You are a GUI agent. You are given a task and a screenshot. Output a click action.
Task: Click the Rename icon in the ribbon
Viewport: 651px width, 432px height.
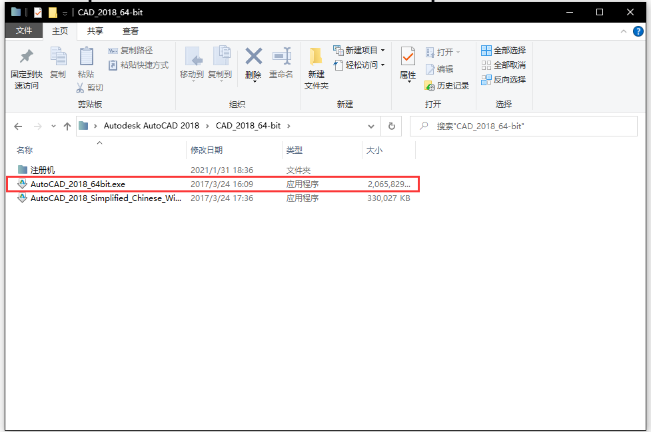click(x=281, y=57)
